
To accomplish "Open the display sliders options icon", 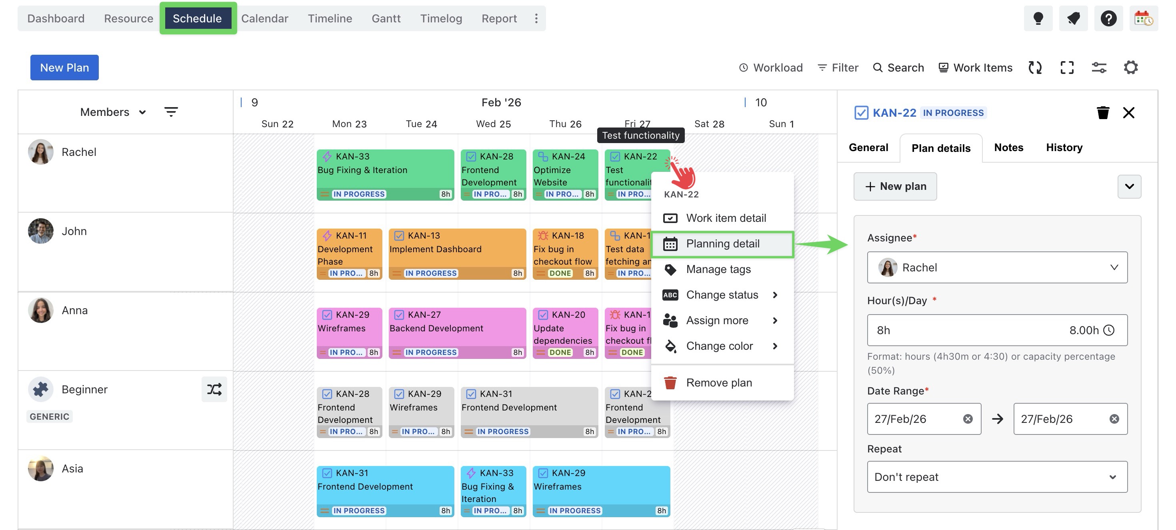I will coord(1098,68).
